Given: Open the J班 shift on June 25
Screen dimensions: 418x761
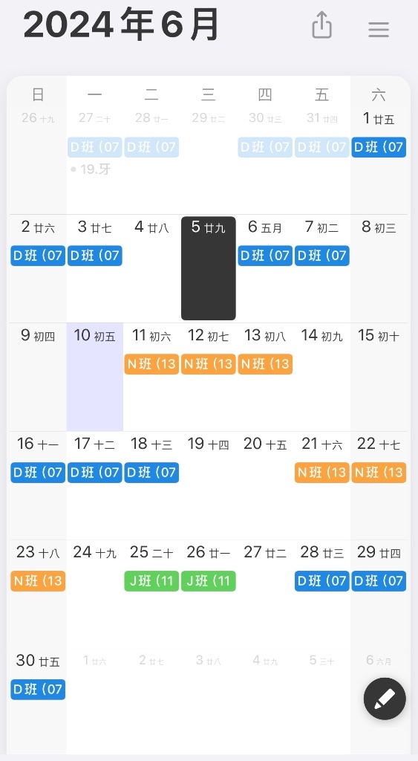Looking at the screenshot, I should (151, 581).
